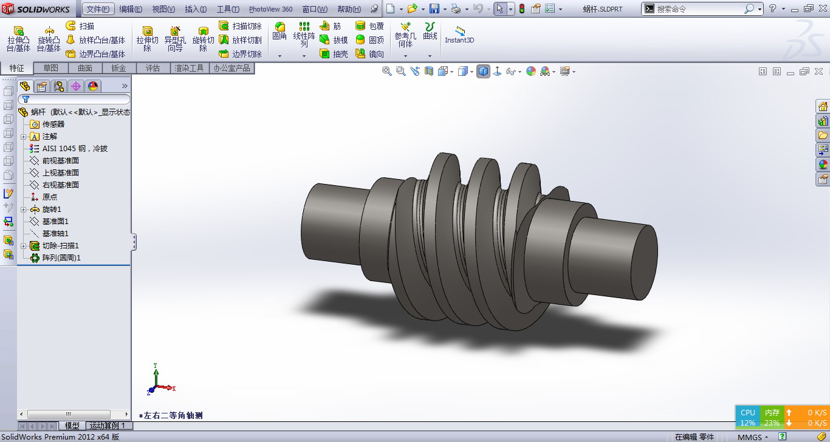
Task: Open the 异型孔向导 hole wizard
Action: click(x=175, y=39)
